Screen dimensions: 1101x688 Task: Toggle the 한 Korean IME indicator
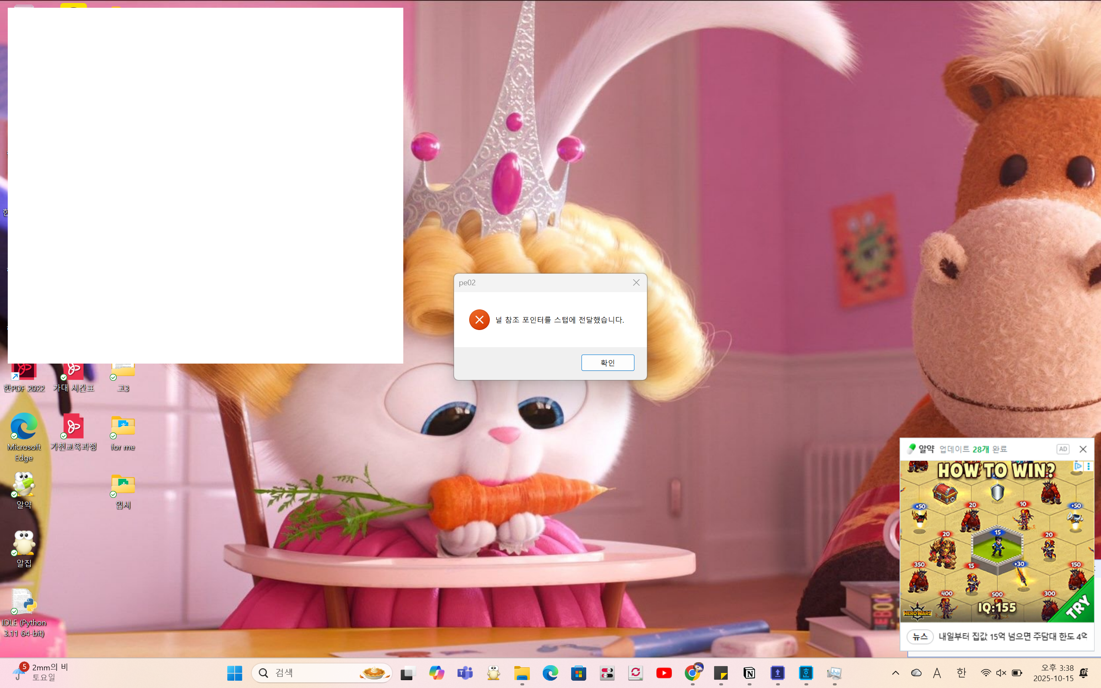[x=961, y=673]
